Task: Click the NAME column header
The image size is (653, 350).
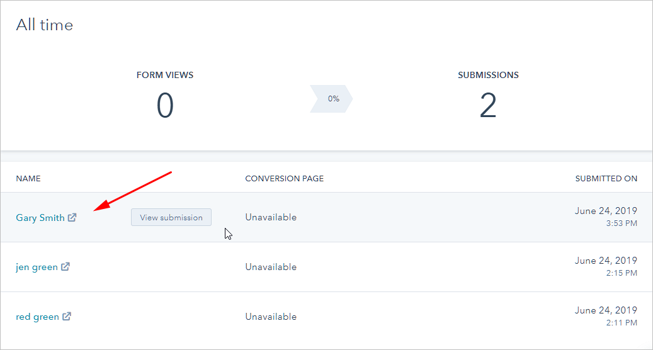Action: click(28, 179)
